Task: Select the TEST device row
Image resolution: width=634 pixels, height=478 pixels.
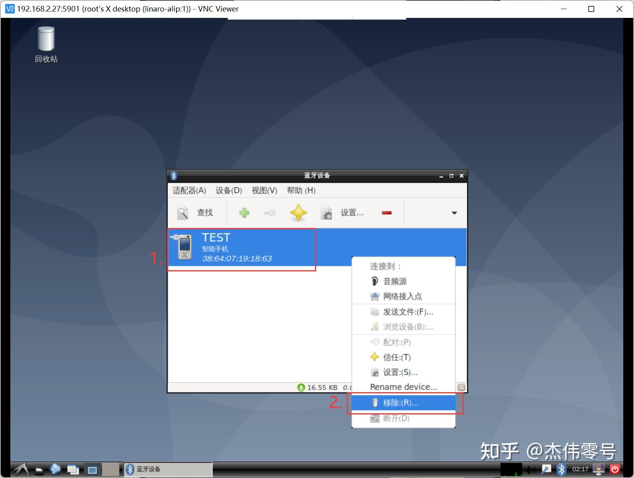Action: 317,247
